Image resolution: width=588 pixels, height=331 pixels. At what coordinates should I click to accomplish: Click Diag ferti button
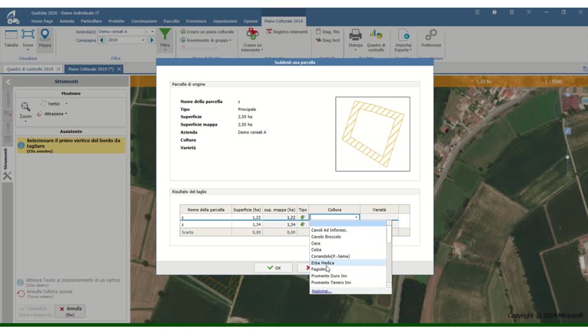(x=328, y=40)
